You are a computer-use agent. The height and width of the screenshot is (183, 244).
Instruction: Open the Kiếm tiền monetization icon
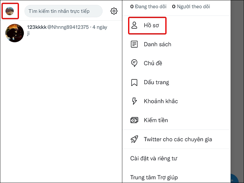135,120
